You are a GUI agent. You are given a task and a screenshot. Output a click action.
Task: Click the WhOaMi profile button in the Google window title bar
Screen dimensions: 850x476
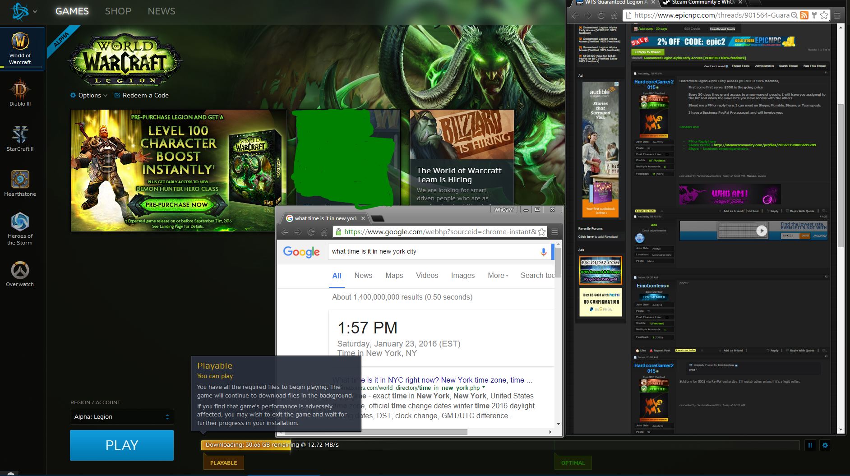(x=504, y=210)
